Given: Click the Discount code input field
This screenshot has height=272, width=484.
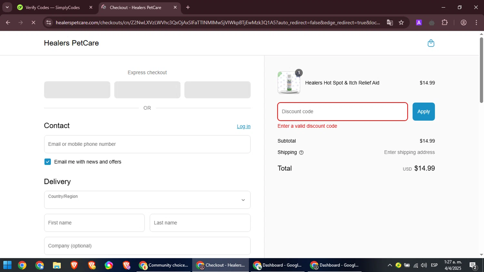Looking at the screenshot, I should pos(342,112).
